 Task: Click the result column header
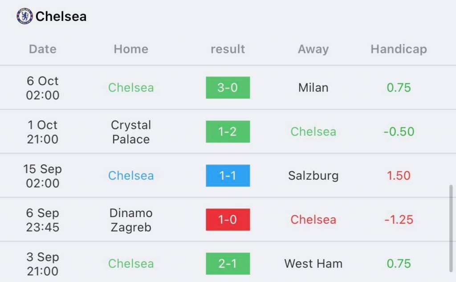(x=228, y=49)
